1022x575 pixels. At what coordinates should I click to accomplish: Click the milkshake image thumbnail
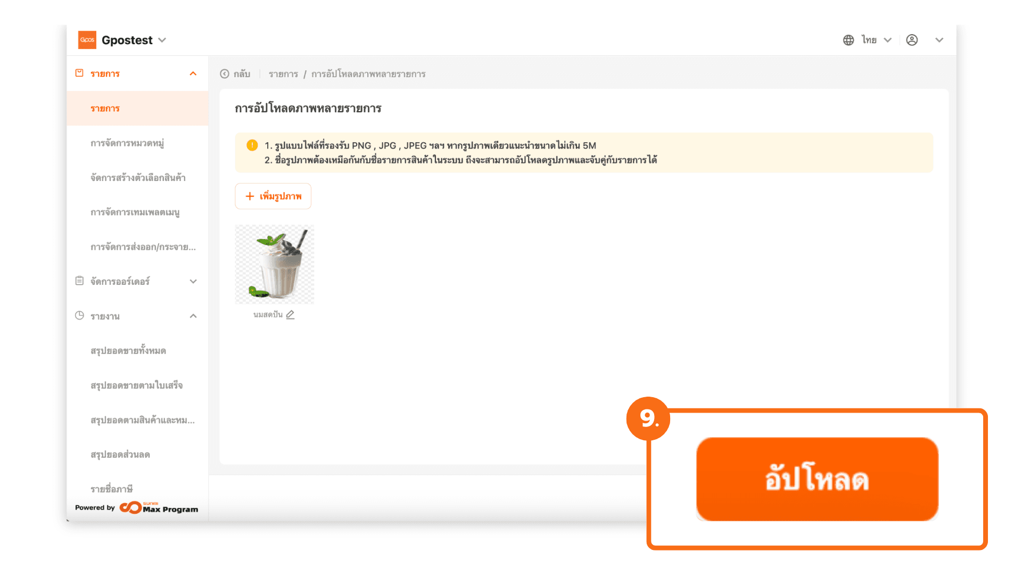coord(275,264)
